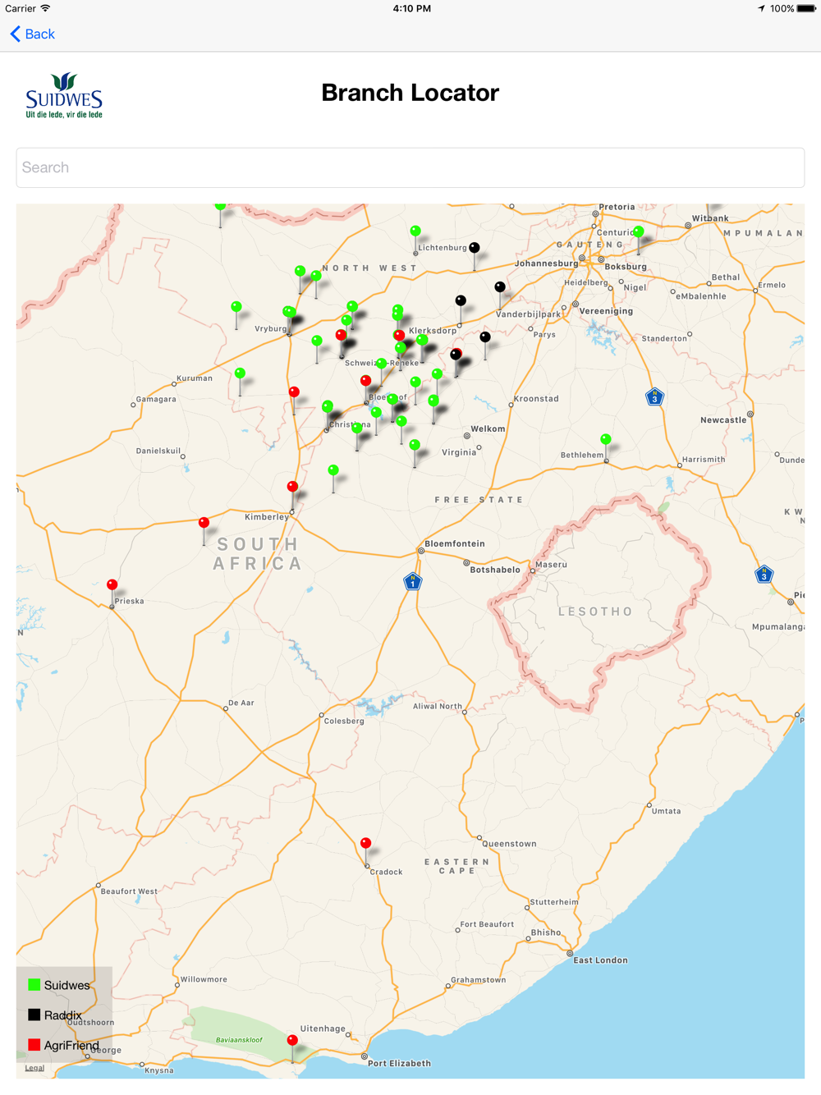Select the red pin right of Vryburg
Image resolution: width=821 pixels, height=1095 pixels.
click(x=341, y=336)
